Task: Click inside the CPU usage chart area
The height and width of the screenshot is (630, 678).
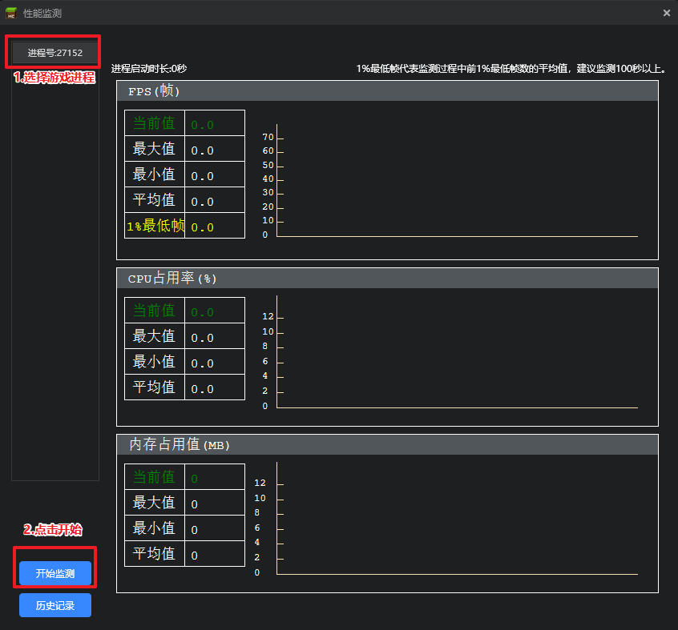Action: pyautogui.click(x=457, y=351)
